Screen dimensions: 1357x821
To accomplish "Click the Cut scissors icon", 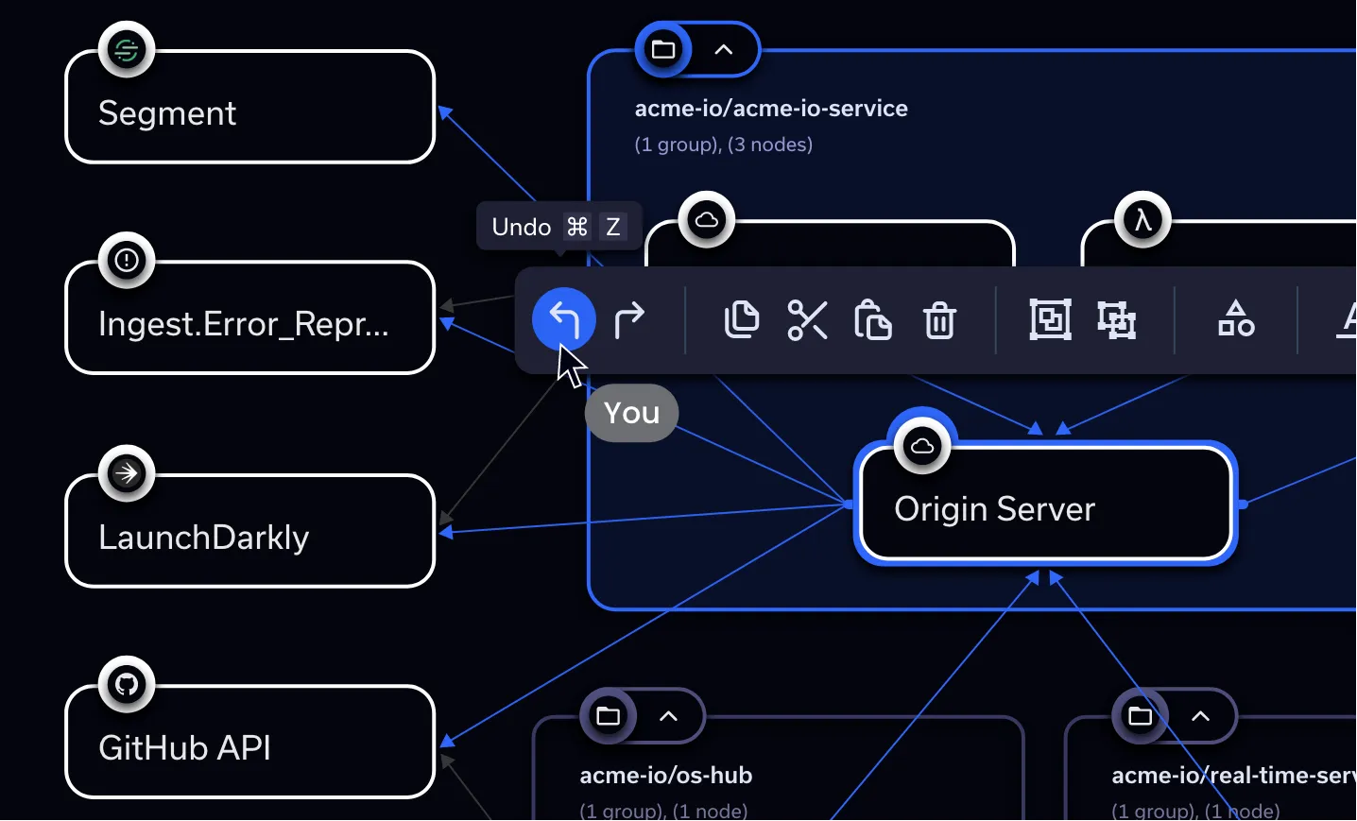I will coord(807,319).
